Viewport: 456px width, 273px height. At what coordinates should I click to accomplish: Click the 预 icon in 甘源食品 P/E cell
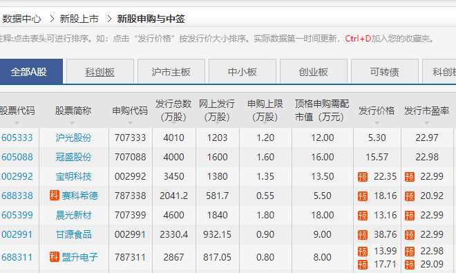point(410,235)
